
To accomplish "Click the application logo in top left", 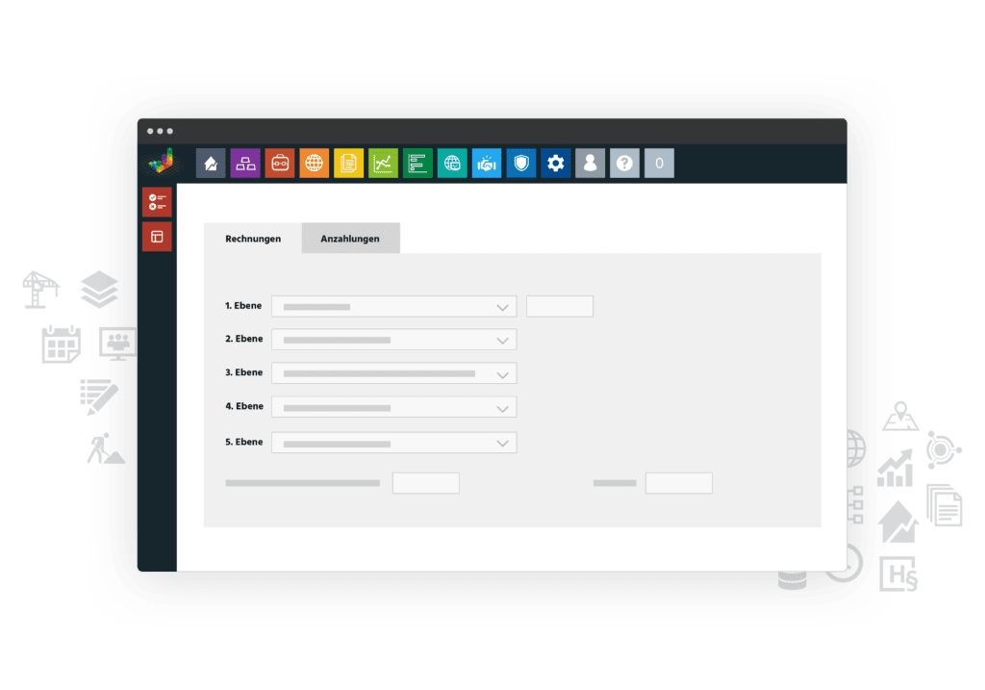I will [x=162, y=162].
